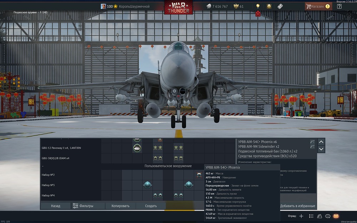Click УРВВ AIM-9M Sidewinder x2 line

pos(258,147)
